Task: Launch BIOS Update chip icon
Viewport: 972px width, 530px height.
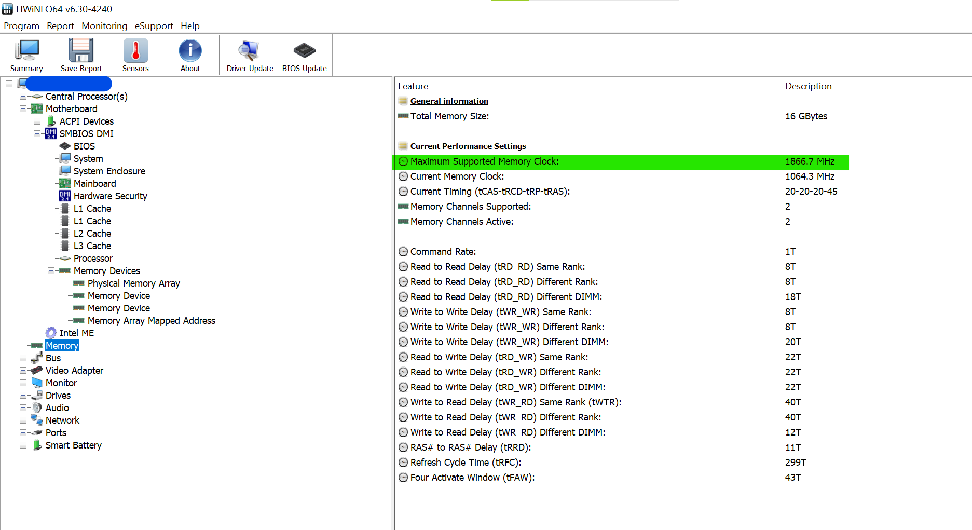Action: tap(304, 51)
